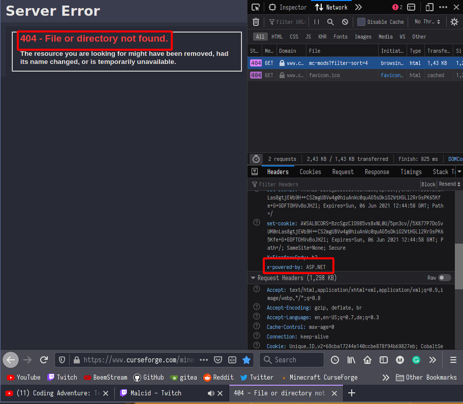Filter requests by CSS type
Image resolution: width=463 pixels, height=404 pixels.
pyautogui.click(x=294, y=37)
